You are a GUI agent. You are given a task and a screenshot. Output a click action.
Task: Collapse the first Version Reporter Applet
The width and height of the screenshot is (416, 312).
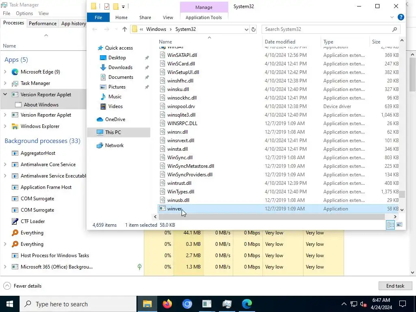5,94
